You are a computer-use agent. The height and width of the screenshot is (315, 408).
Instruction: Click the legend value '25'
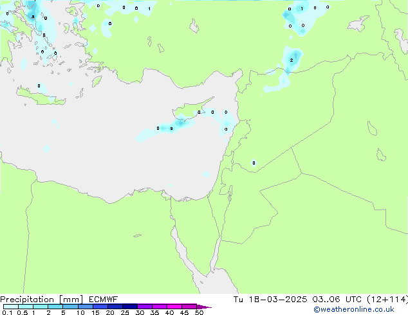[x=125, y=312]
